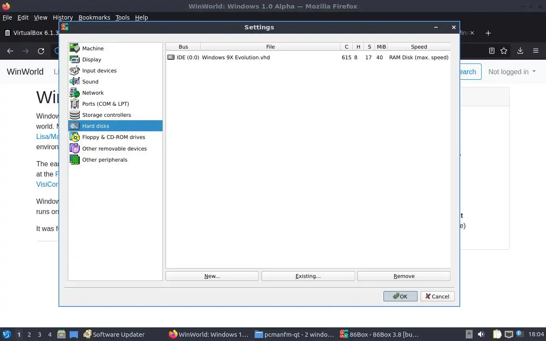Open the Firefox hamburger application menu

[x=536, y=51]
